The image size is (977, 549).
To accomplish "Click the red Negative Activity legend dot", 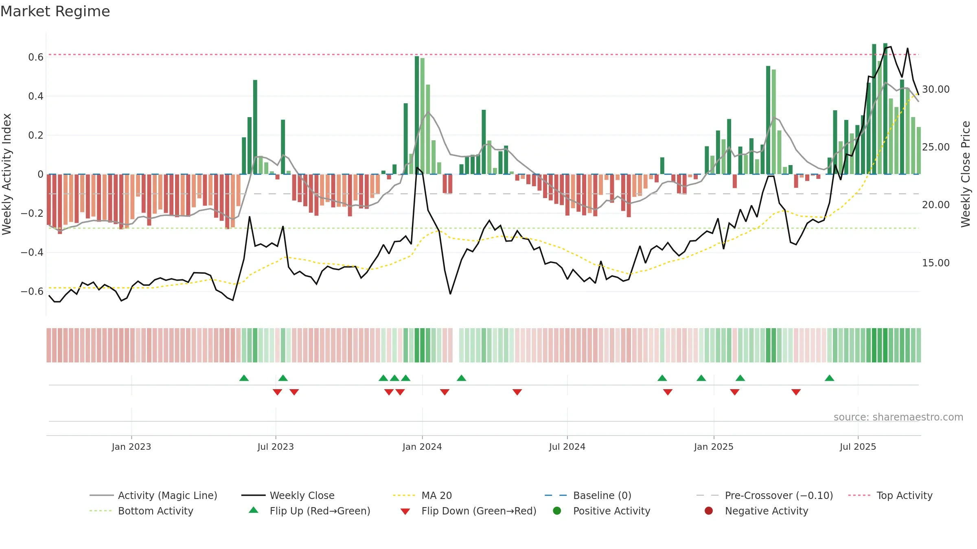I will pos(709,511).
